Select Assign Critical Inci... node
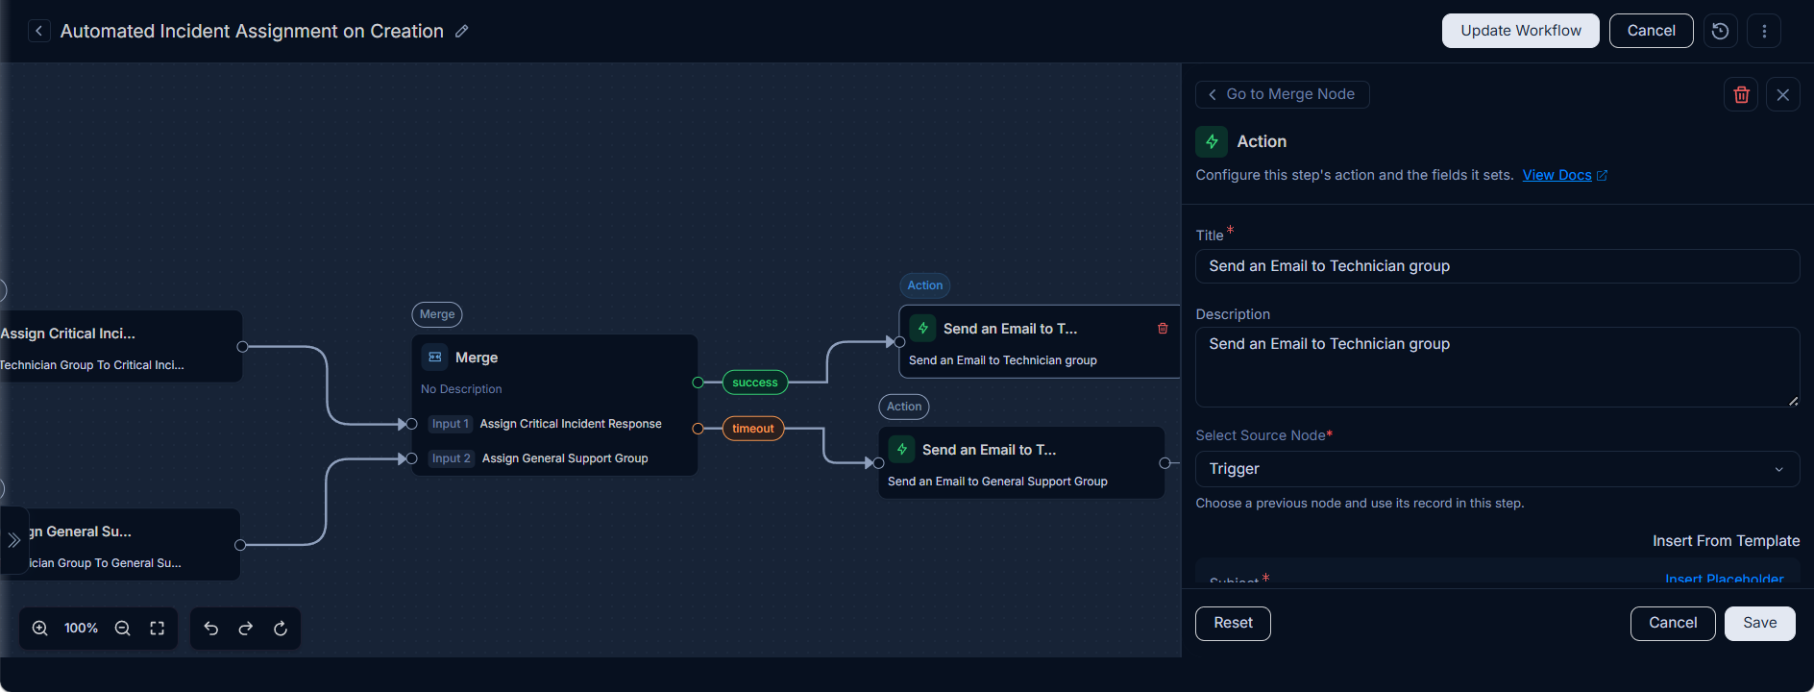This screenshot has height=692, width=1814. (120, 346)
